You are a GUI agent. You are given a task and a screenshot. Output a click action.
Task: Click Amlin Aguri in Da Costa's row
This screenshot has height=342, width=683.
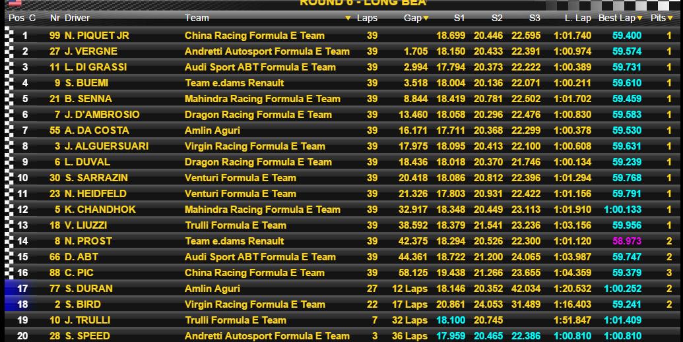point(212,130)
